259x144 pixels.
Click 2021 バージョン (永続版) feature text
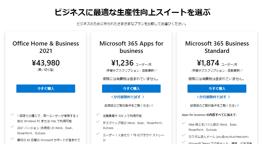coord(45,131)
